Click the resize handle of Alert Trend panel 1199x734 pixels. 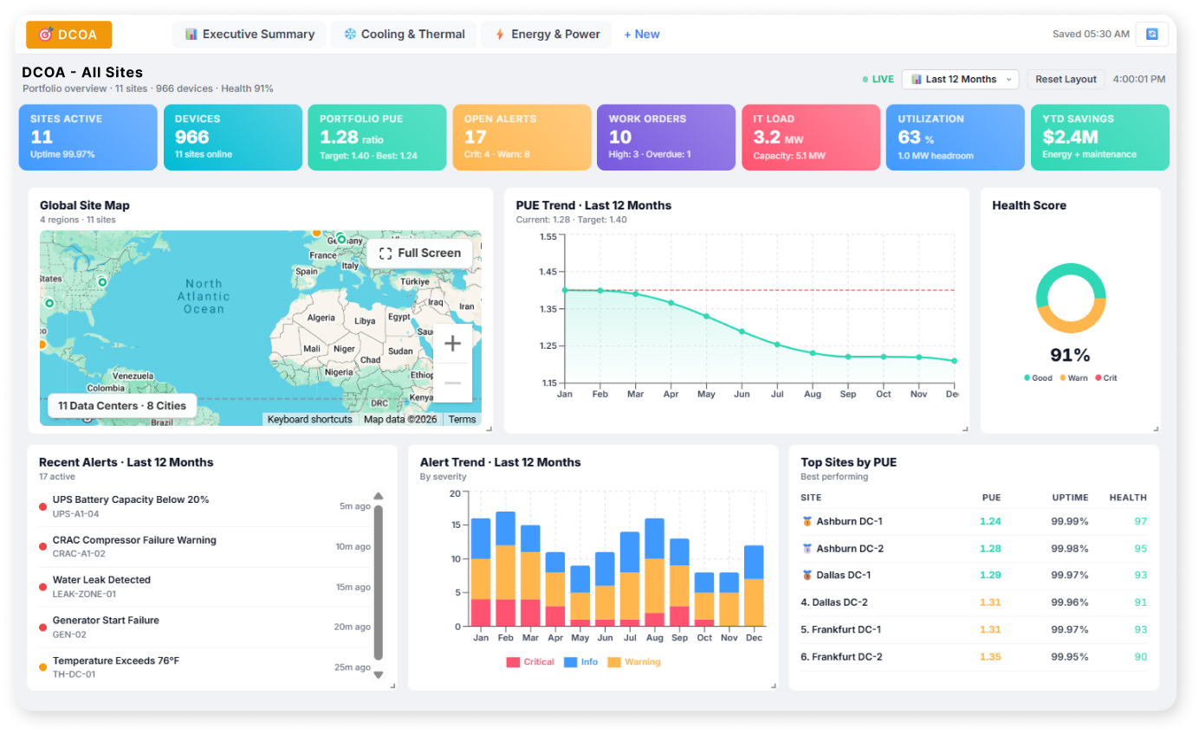point(774,686)
